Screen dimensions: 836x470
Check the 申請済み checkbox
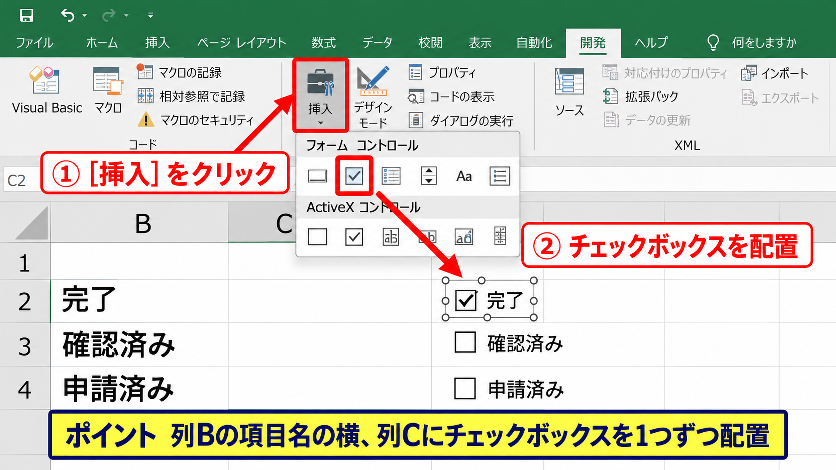465,388
